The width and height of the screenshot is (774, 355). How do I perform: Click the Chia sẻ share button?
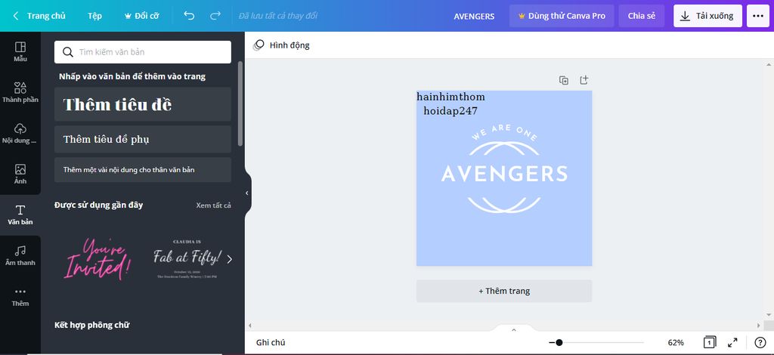tap(642, 16)
